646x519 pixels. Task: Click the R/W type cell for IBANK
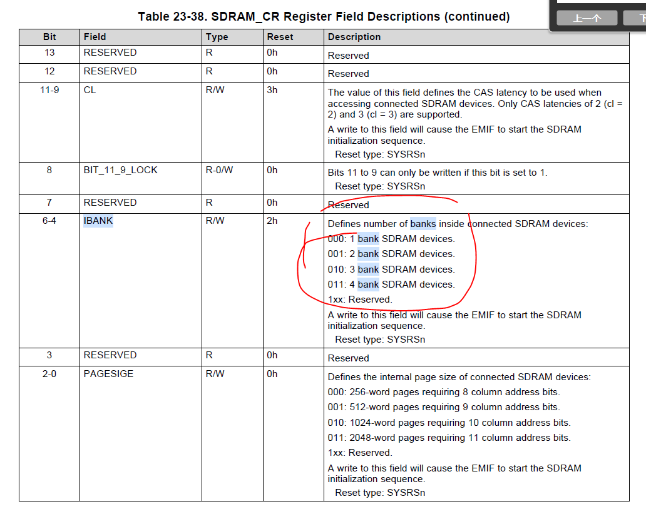coord(214,221)
